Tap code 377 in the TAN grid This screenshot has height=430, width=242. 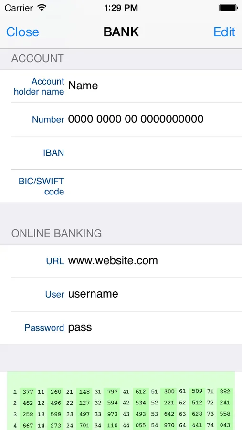[28, 392]
